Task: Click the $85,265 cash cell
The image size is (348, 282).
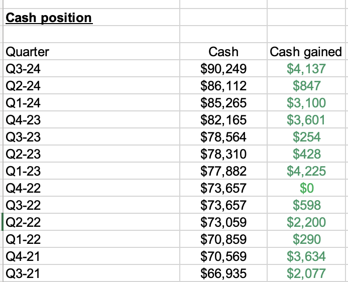Action: [x=223, y=103]
